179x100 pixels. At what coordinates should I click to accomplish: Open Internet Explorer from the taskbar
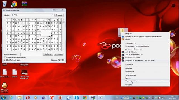click(x=11, y=97)
